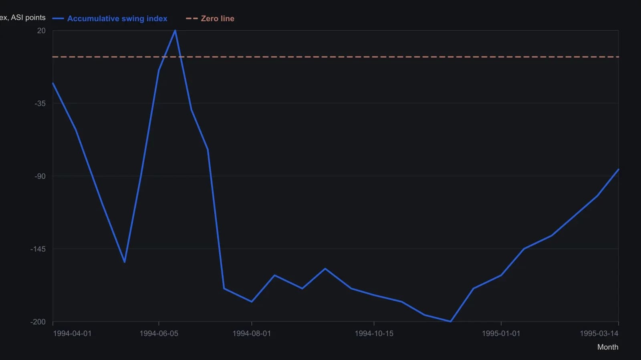The image size is (641, 360).
Task: Click the 1994-04-01 date label
Action: tap(72, 334)
